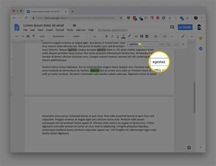Click the Google account avatar beside Share
216x166 pixels.
click(x=199, y=27)
